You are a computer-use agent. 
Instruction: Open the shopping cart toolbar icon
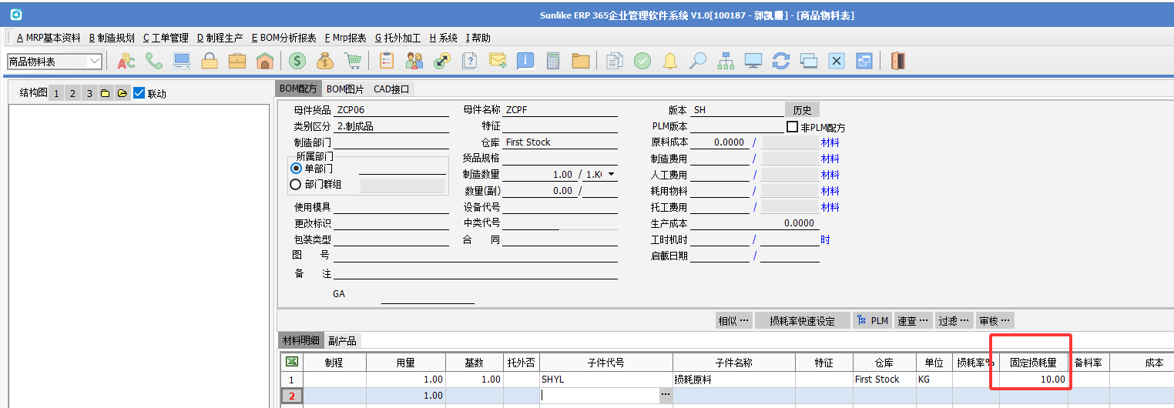point(353,61)
